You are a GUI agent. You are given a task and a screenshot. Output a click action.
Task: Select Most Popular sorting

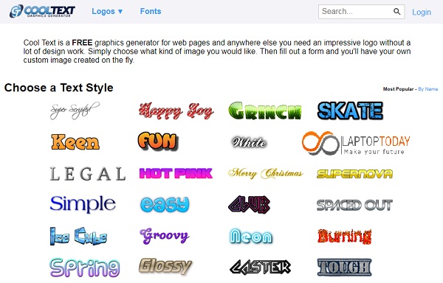(398, 89)
